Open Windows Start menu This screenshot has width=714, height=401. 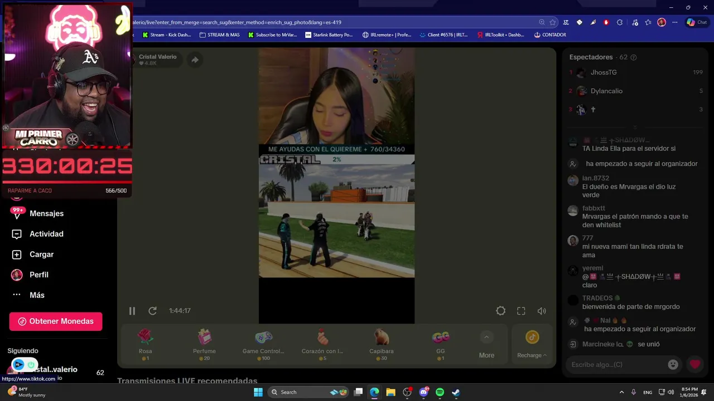258,392
